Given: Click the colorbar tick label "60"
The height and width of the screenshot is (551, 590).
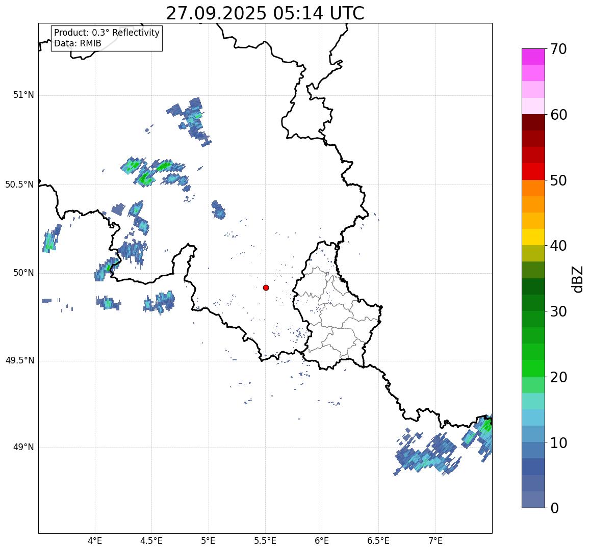Looking at the screenshot, I should coord(558,115).
